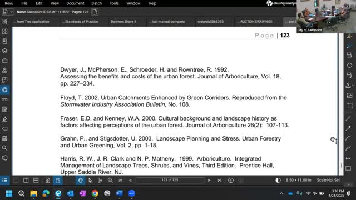Select the Polyline markup tool

click(348, 148)
